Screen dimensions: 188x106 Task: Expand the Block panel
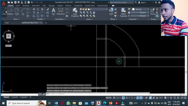click(113, 19)
